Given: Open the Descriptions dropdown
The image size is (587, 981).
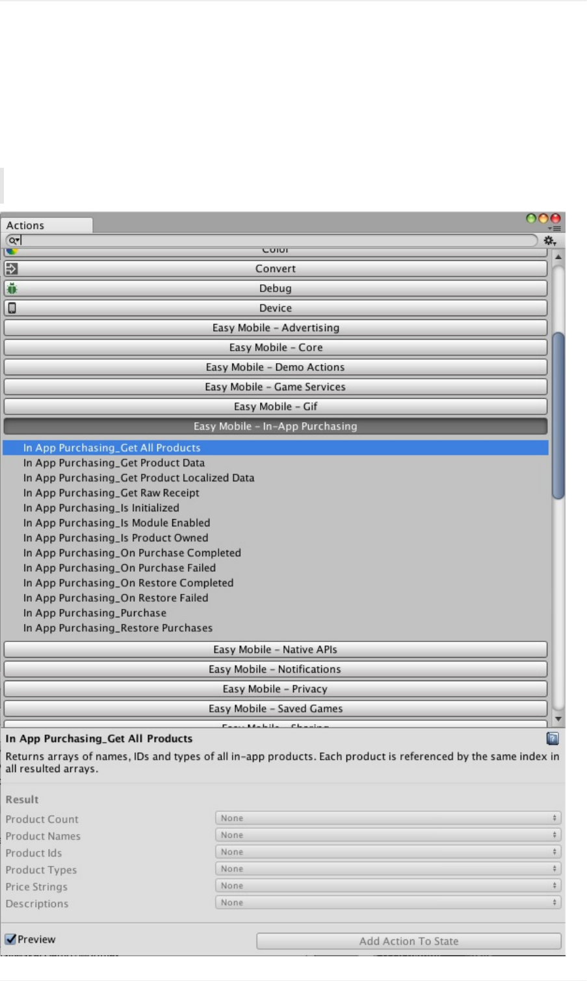Looking at the screenshot, I should [388, 902].
